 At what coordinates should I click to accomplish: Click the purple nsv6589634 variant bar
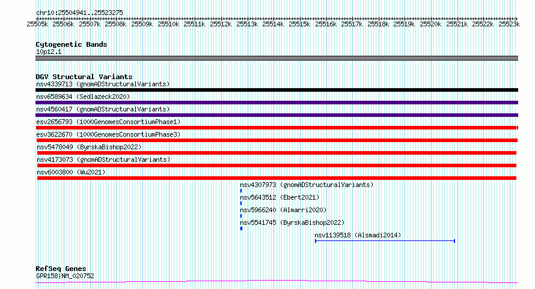(x=277, y=103)
